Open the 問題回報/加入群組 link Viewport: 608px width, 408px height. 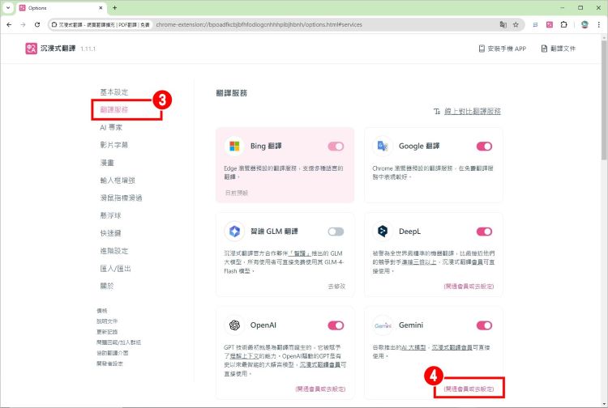118,342
